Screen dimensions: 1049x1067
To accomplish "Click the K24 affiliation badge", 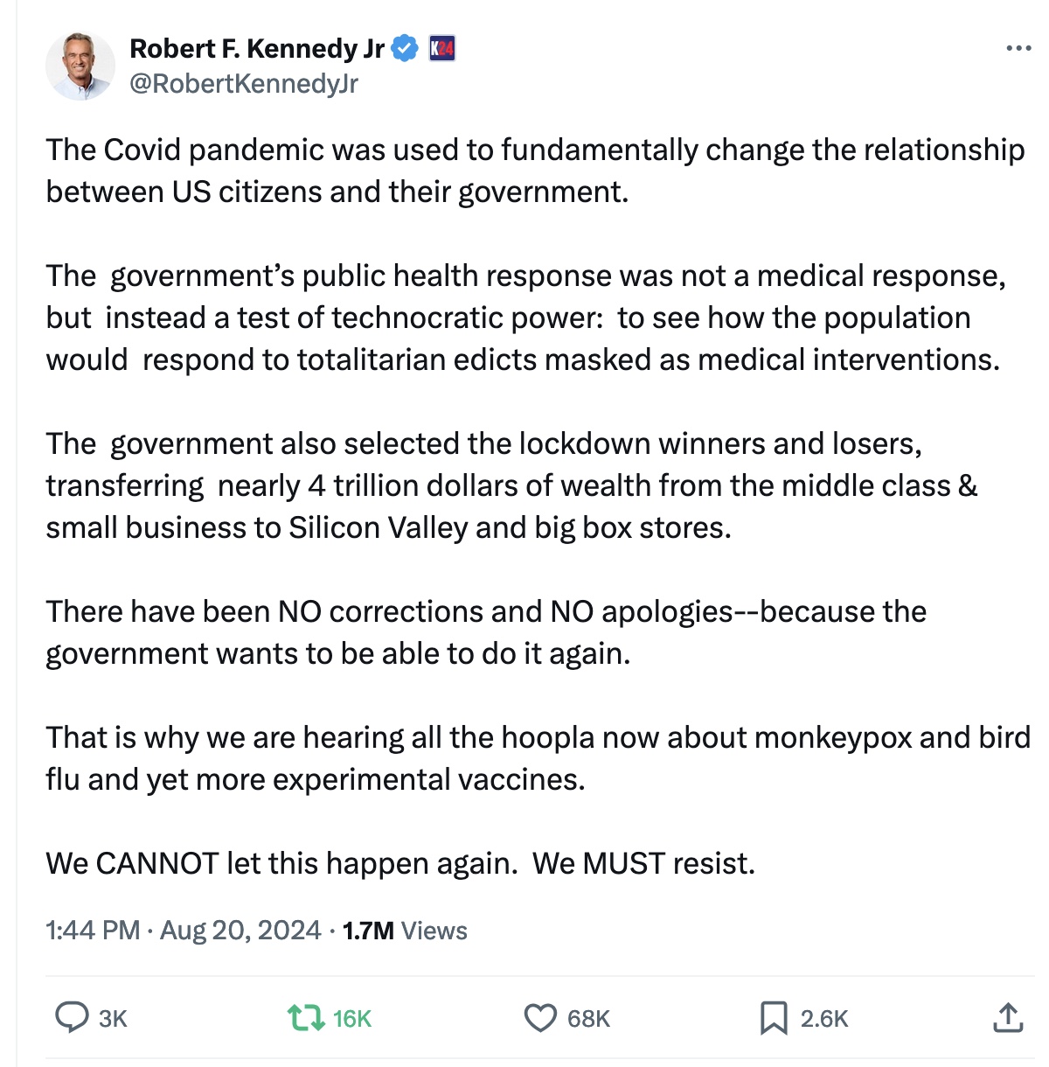I will 442,49.
